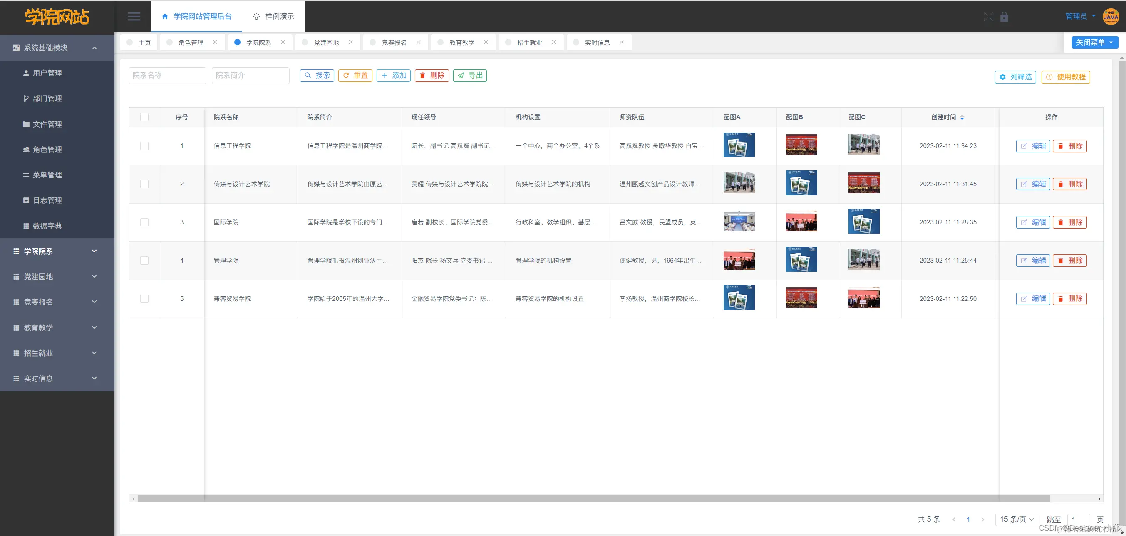Open 用户管理 in sidebar

click(47, 73)
